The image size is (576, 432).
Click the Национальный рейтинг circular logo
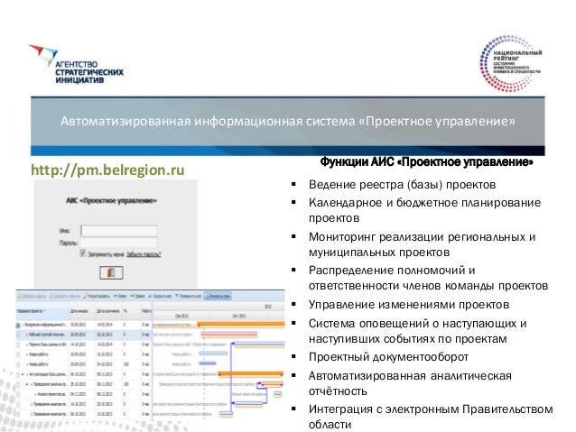tap(511, 63)
